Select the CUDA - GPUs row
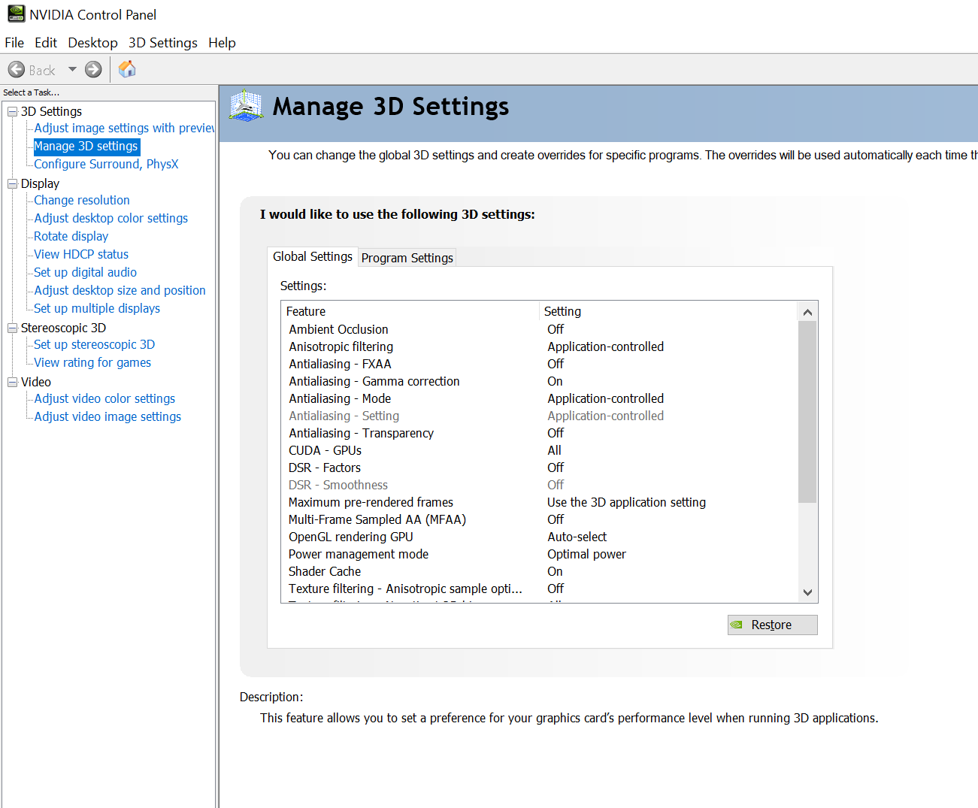 [x=539, y=450]
